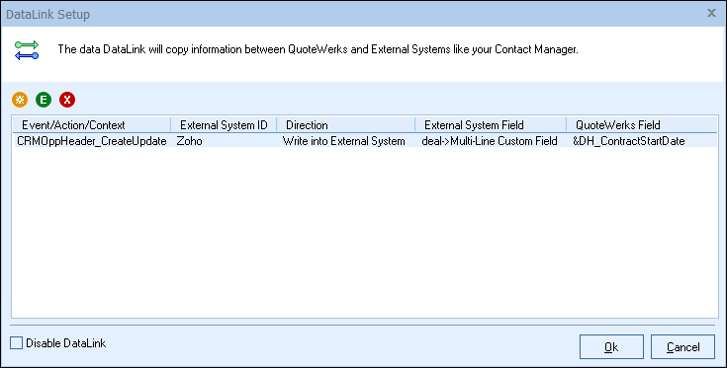Enable the Disable DataLink checkbox
Viewport: 727px width, 368px height.
coord(16,343)
